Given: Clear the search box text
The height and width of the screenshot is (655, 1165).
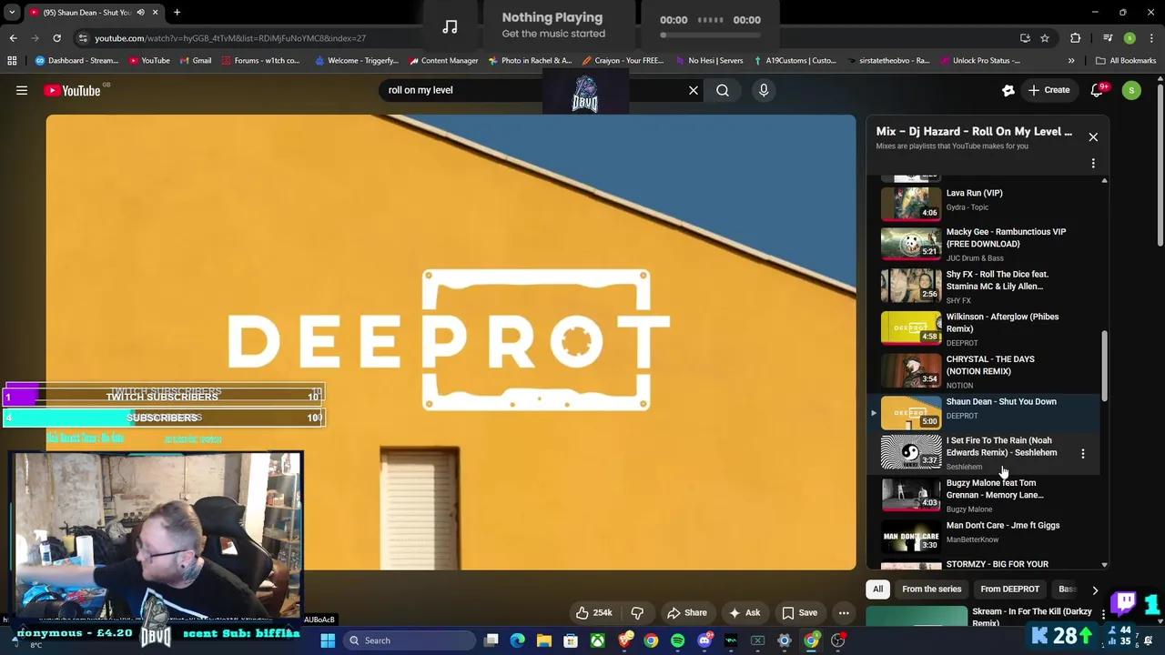Looking at the screenshot, I should [x=694, y=90].
